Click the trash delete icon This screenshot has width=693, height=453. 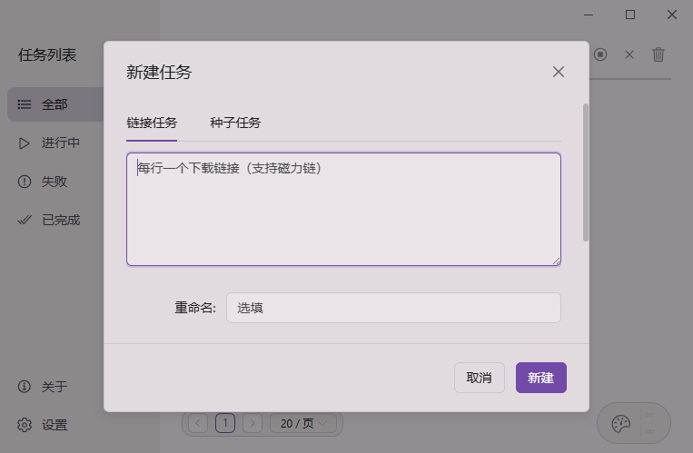click(658, 54)
